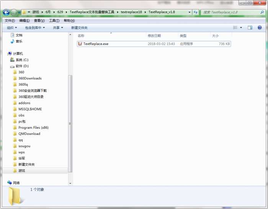Click TextReplace_v1.8 breadcrumb segment
Image resolution: width=268 pixels, height=209 pixels.
162,12
